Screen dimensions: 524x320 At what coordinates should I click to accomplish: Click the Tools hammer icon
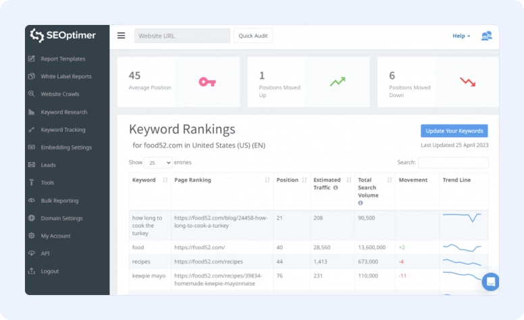32,182
